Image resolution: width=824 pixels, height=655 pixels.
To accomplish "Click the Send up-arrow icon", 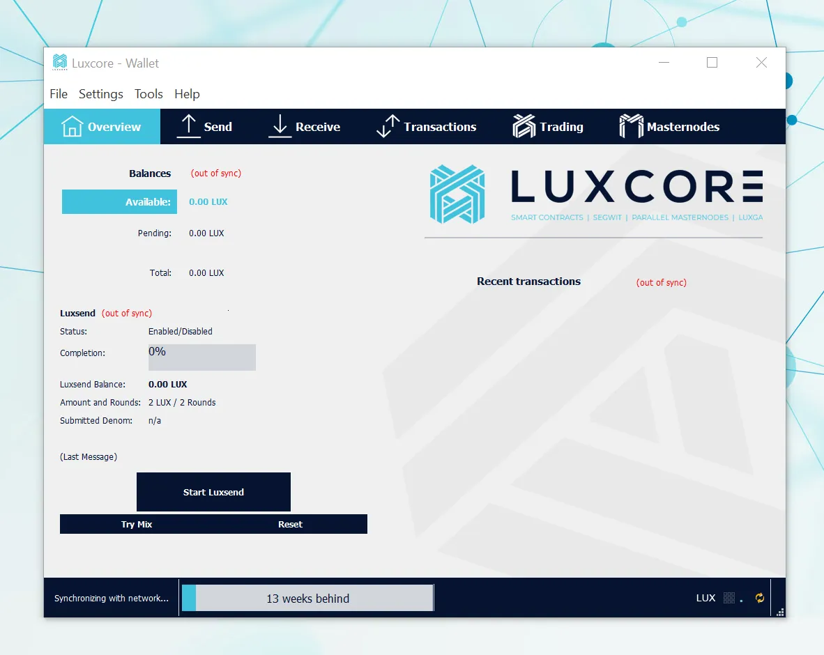I will (189, 126).
